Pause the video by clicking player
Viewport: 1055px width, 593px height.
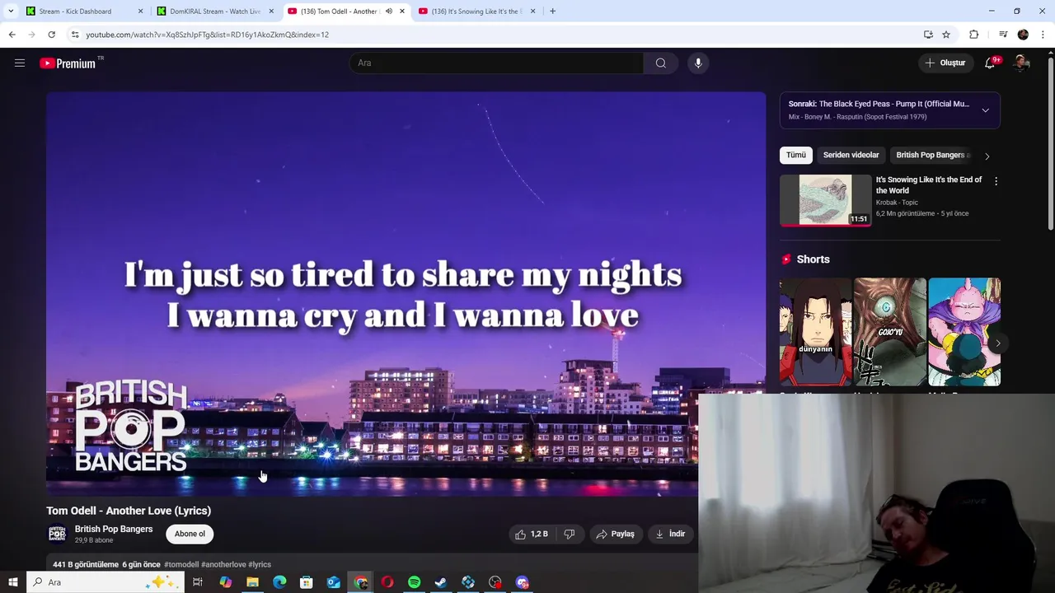click(x=406, y=294)
